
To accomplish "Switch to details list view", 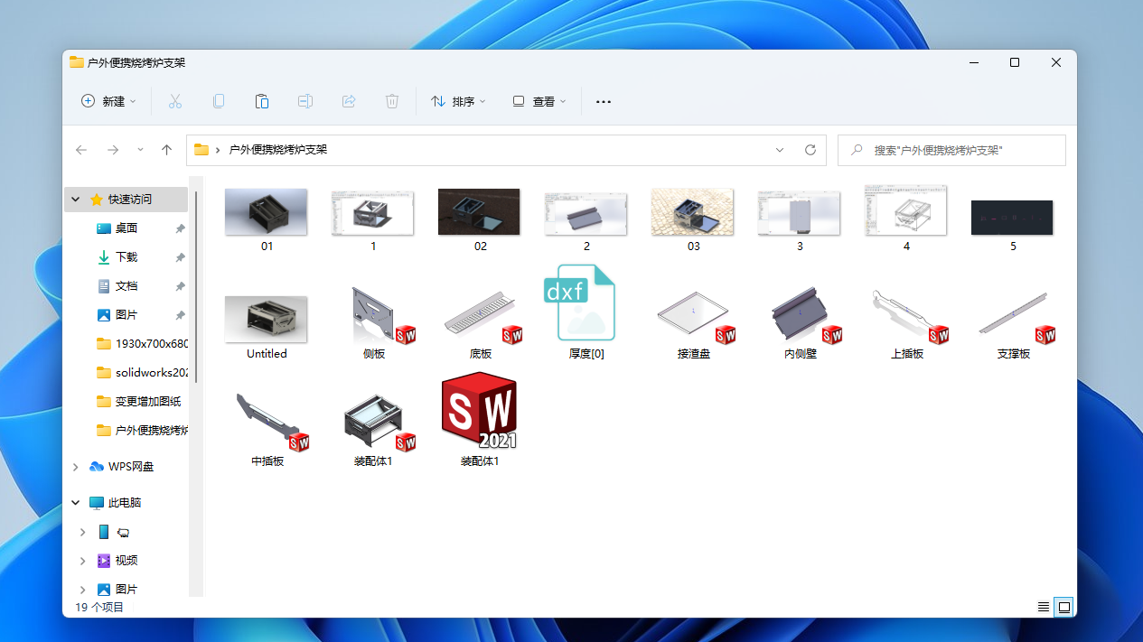I will (x=1044, y=607).
